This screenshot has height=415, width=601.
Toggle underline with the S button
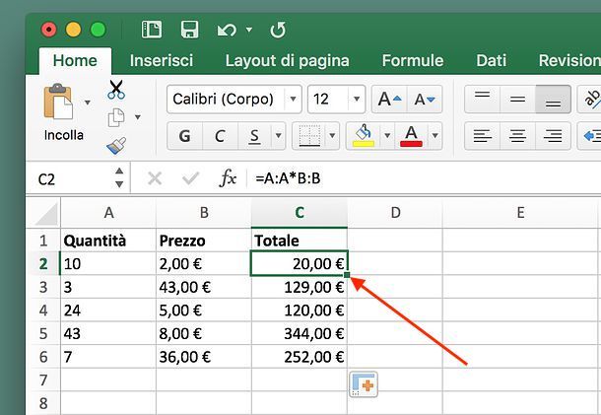coord(254,136)
